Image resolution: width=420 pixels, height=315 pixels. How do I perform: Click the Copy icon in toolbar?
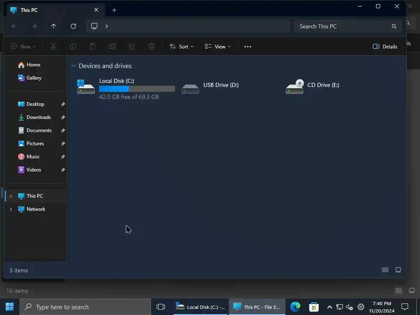tap(73, 47)
